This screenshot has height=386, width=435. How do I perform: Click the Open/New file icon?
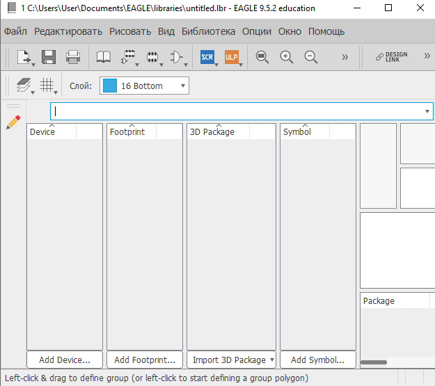pos(24,57)
